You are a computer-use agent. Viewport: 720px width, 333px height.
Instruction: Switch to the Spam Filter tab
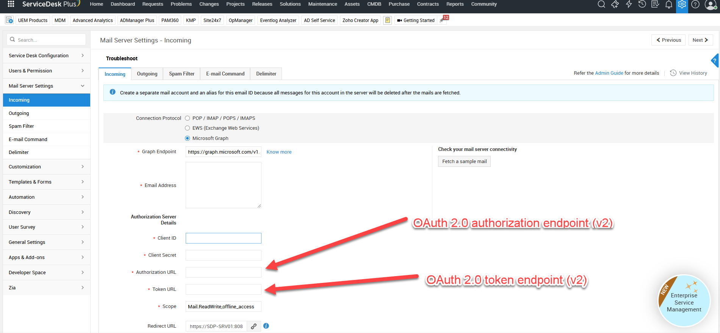click(x=182, y=74)
